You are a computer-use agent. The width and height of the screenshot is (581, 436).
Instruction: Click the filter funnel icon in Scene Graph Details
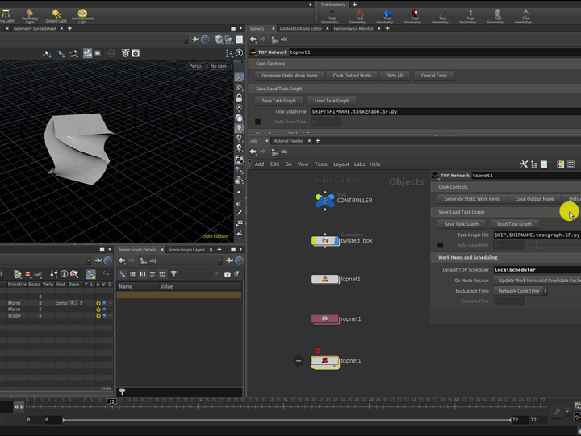pos(173,275)
